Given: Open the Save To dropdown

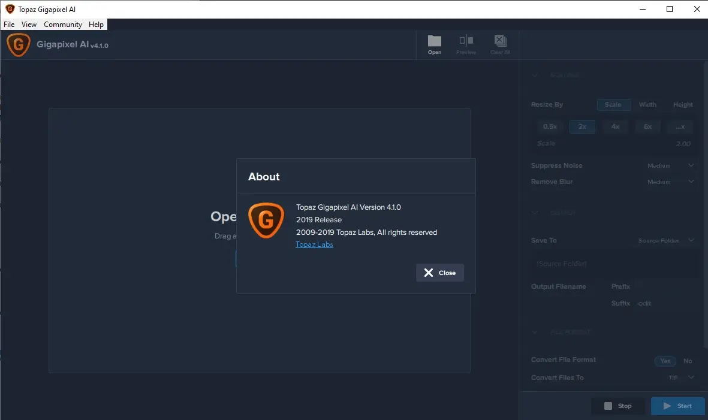Looking at the screenshot, I should (x=666, y=240).
